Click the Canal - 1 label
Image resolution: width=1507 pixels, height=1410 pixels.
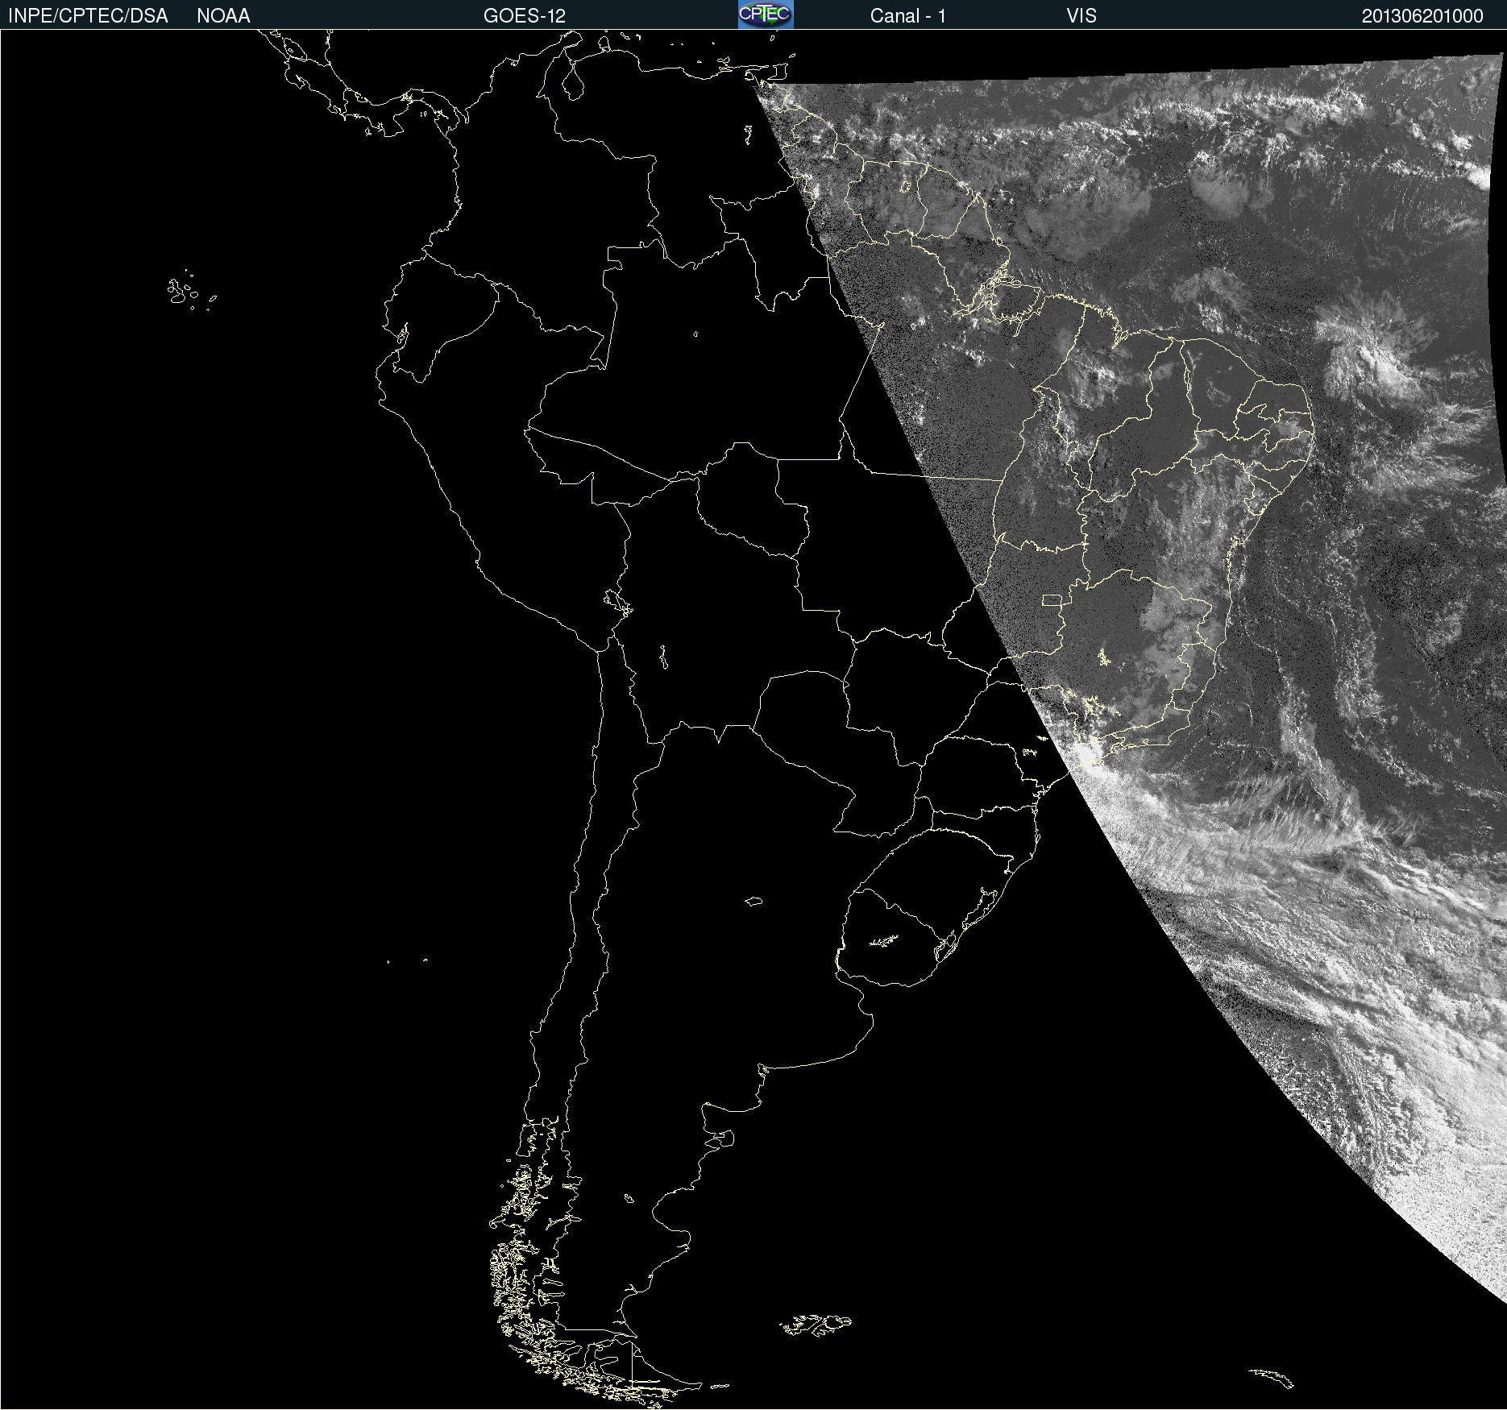coord(907,16)
